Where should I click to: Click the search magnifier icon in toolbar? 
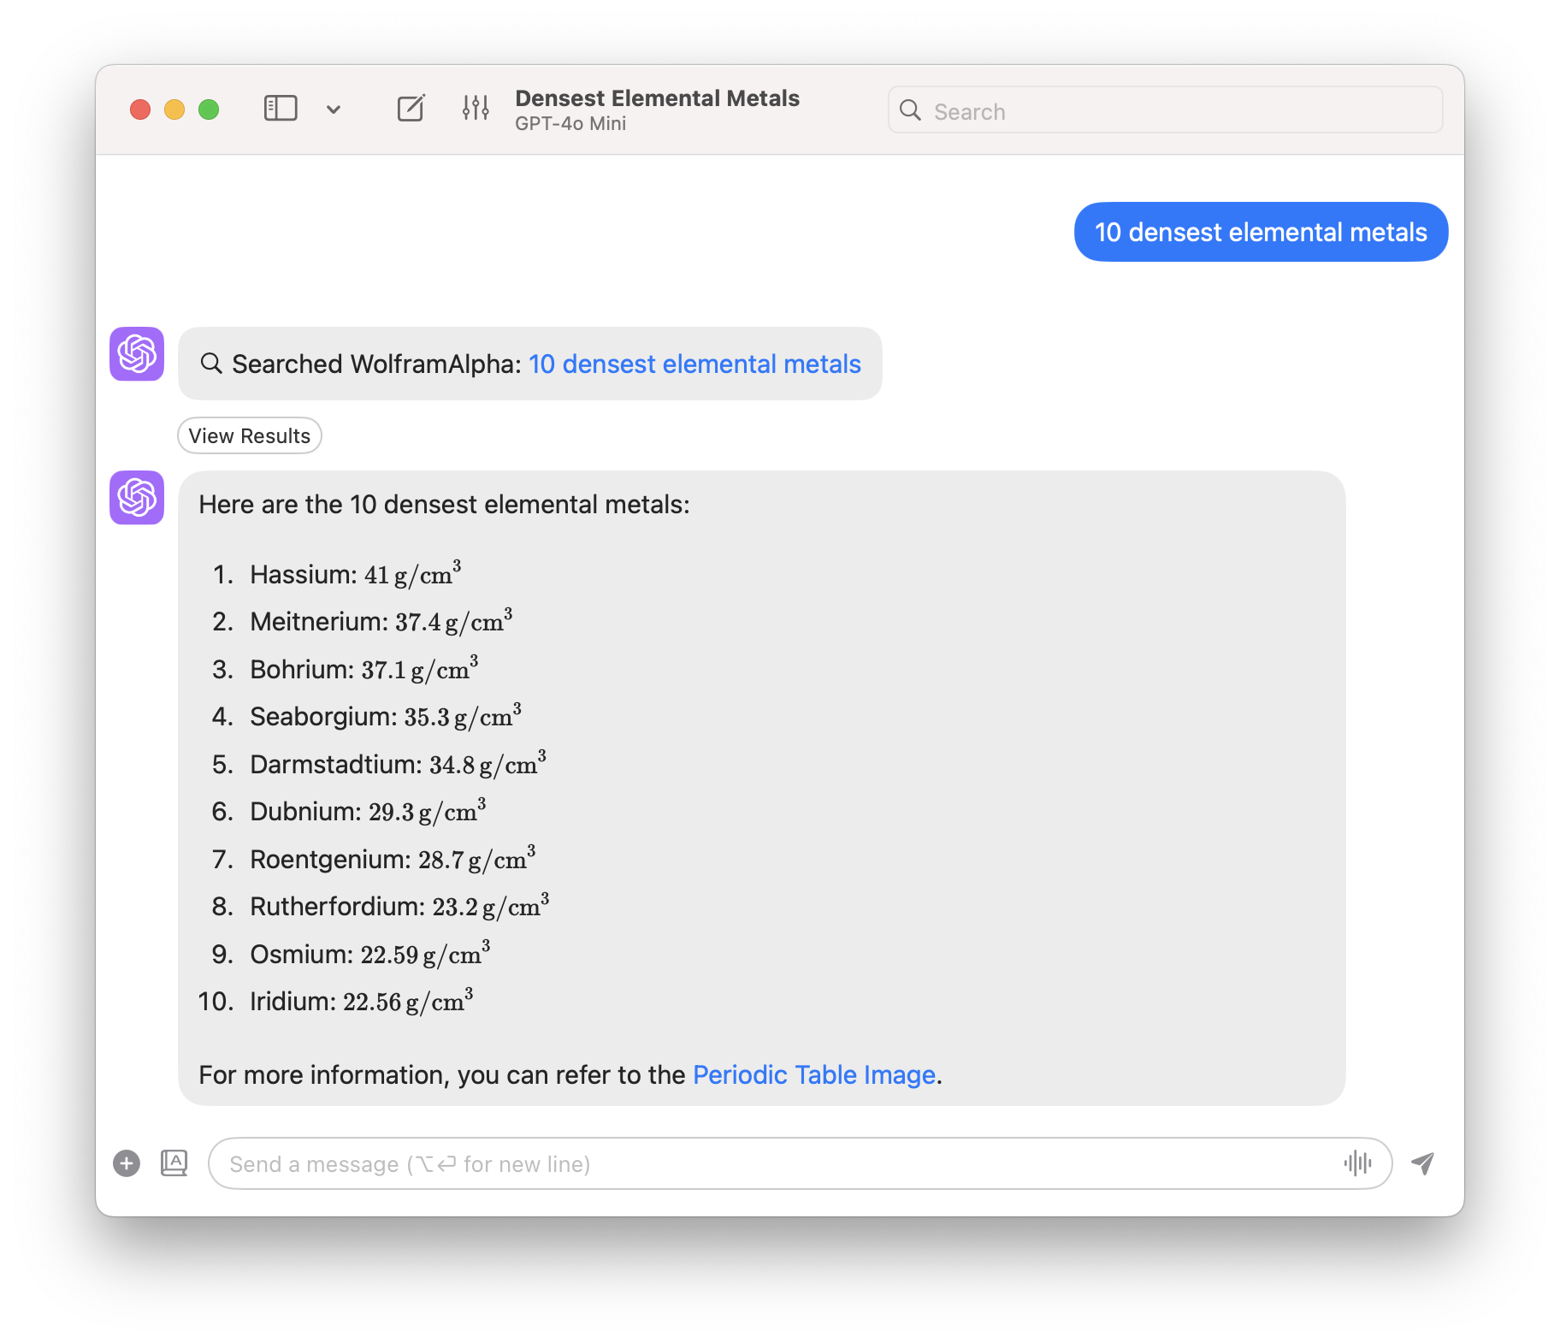pyautogui.click(x=911, y=110)
